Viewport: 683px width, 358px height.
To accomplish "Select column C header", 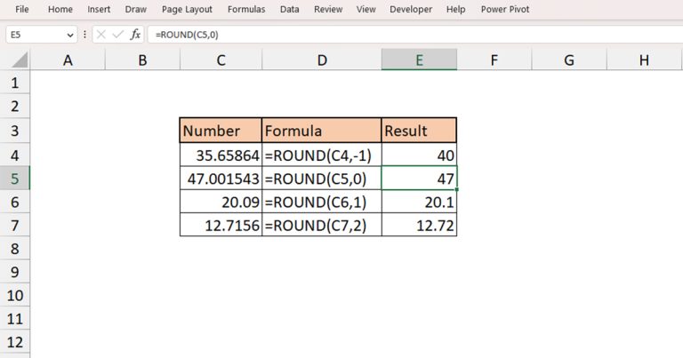I will click(221, 60).
